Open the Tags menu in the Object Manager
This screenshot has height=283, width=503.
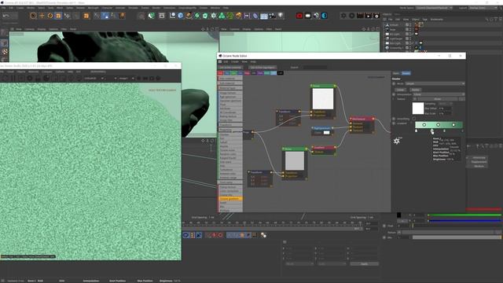click(424, 20)
